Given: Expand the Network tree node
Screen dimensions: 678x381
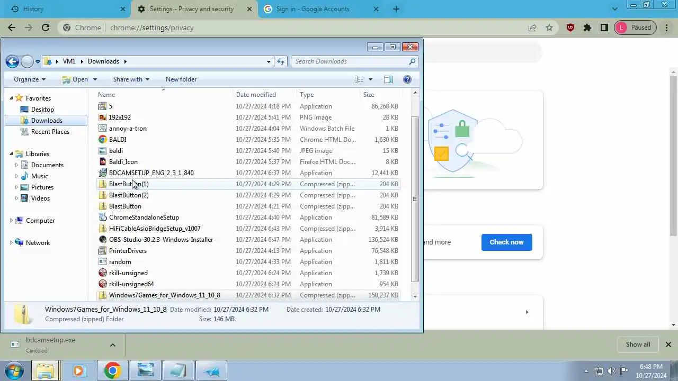Looking at the screenshot, I should point(11,243).
